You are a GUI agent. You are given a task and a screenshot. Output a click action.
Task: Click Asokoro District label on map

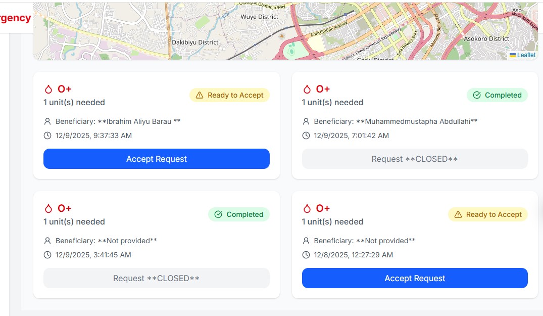coord(486,38)
